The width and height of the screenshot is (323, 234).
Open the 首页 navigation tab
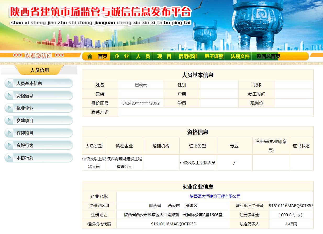[103, 56]
